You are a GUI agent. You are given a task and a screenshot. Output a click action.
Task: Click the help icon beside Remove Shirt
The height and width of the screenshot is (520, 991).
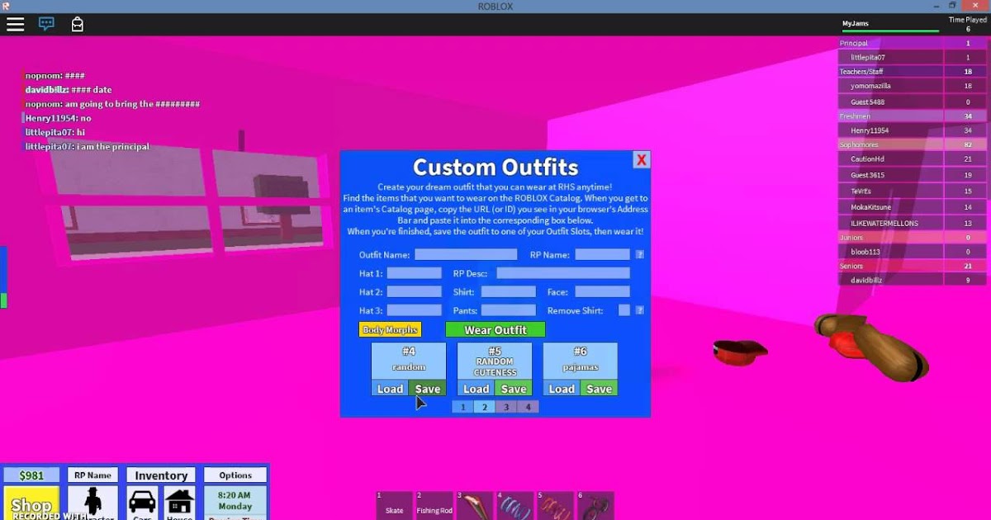(640, 310)
